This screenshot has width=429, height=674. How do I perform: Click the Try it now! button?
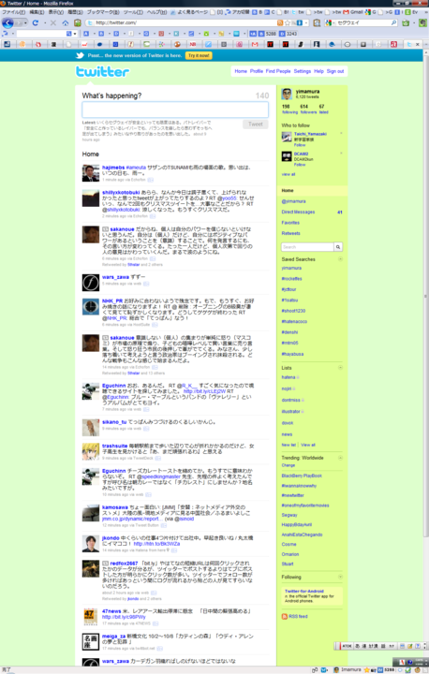tap(199, 55)
